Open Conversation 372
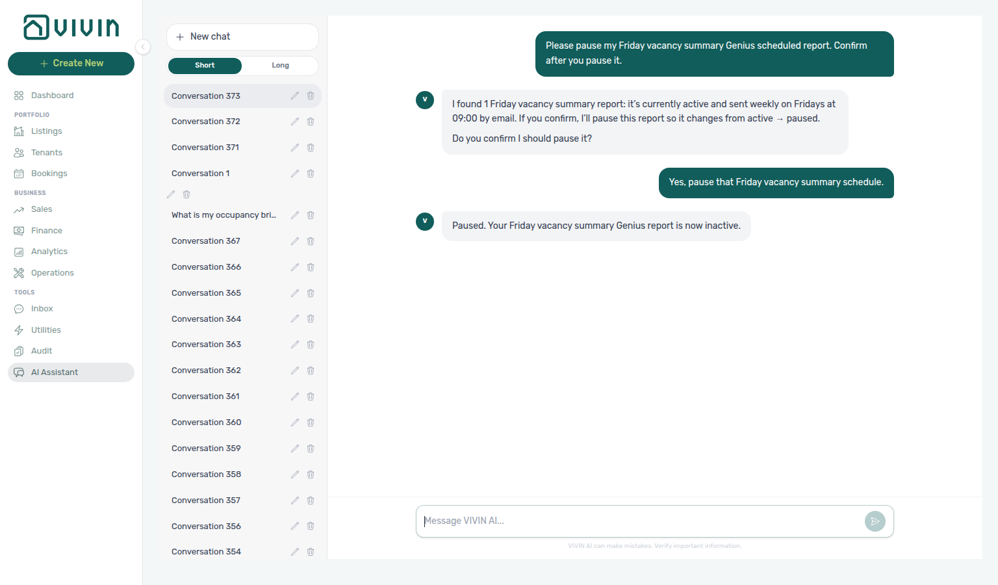Image resolution: width=998 pixels, height=585 pixels. (242, 122)
